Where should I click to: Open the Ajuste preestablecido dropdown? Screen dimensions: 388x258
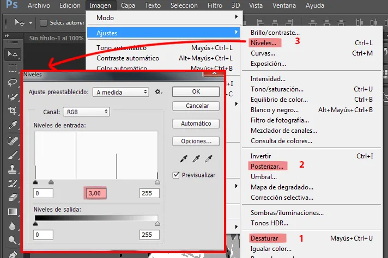point(121,92)
